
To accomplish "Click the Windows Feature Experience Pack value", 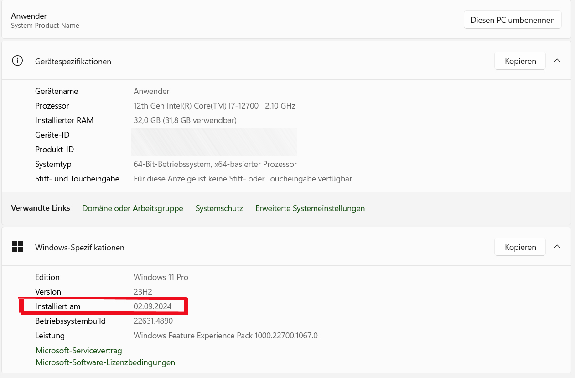I will [x=226, y=336].
